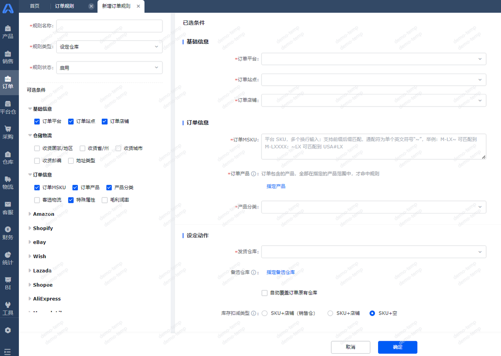501x356 pixels.
Task: Click the app logo icon
Action: coord(8,8)
